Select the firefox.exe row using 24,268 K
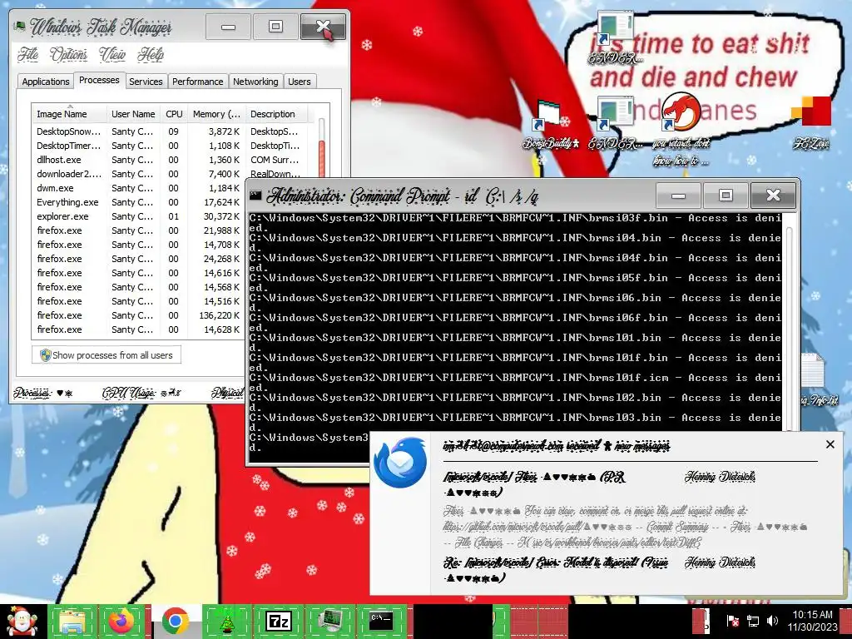The image size is (852, 639). tap(139, 259)
